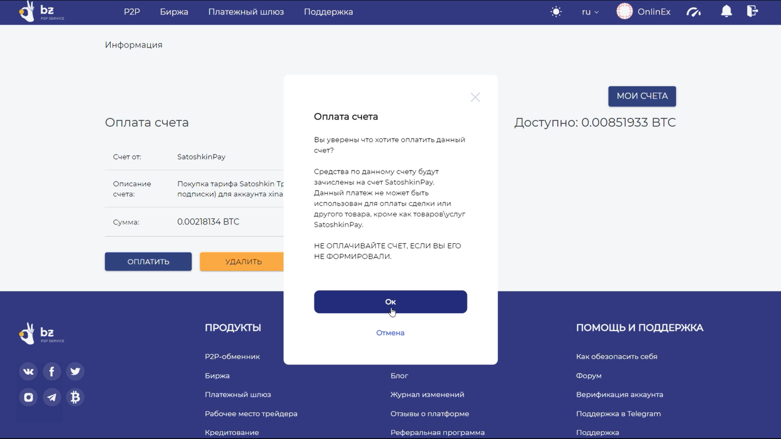This screenshot has height=439, width=781.
Task: Open footer link Как обезопасить себя
Action: tap(616, 356)
